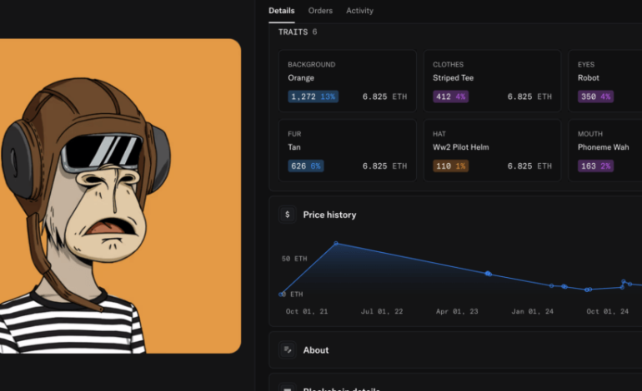Click the About section icon

(288, 350)
